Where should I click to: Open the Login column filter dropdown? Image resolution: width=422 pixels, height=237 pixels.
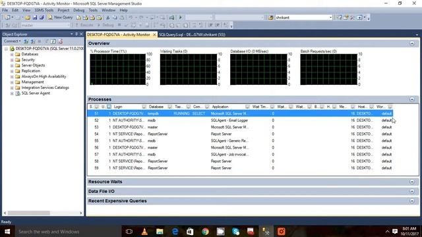tap(144, 107)
